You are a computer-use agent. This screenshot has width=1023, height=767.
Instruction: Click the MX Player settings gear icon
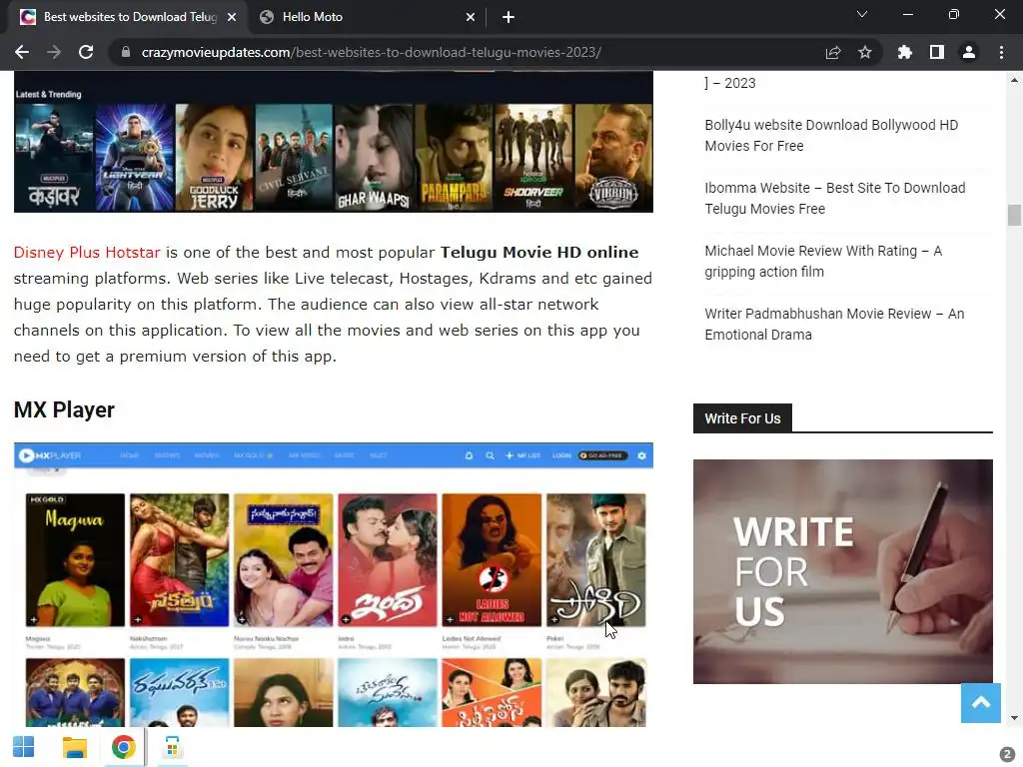coord(641,455)
